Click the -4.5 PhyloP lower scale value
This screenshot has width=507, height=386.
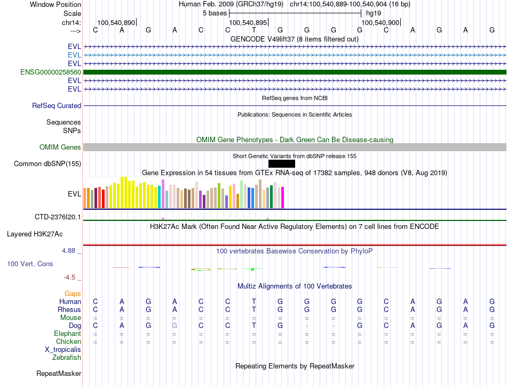click(x=69, y=277)
